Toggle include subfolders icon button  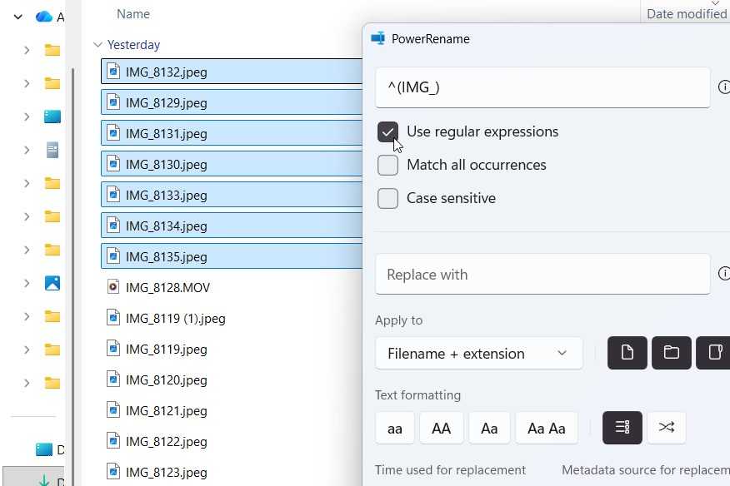(x=713, y=353)
